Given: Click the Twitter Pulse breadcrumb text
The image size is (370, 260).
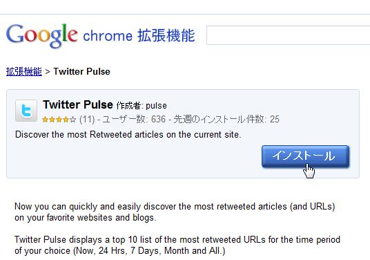Looking at the screenshot, I should click(82, 72).
